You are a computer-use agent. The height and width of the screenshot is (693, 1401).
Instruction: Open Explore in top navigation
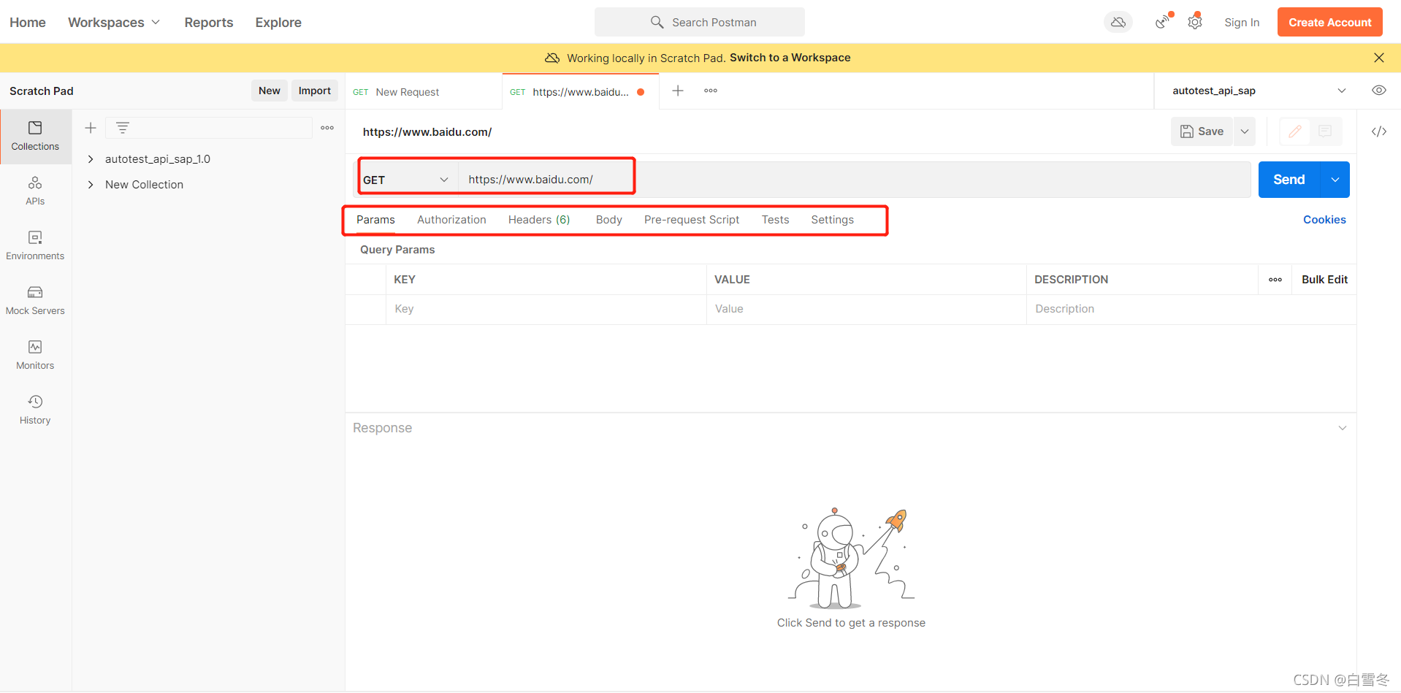tap(278, 23)
